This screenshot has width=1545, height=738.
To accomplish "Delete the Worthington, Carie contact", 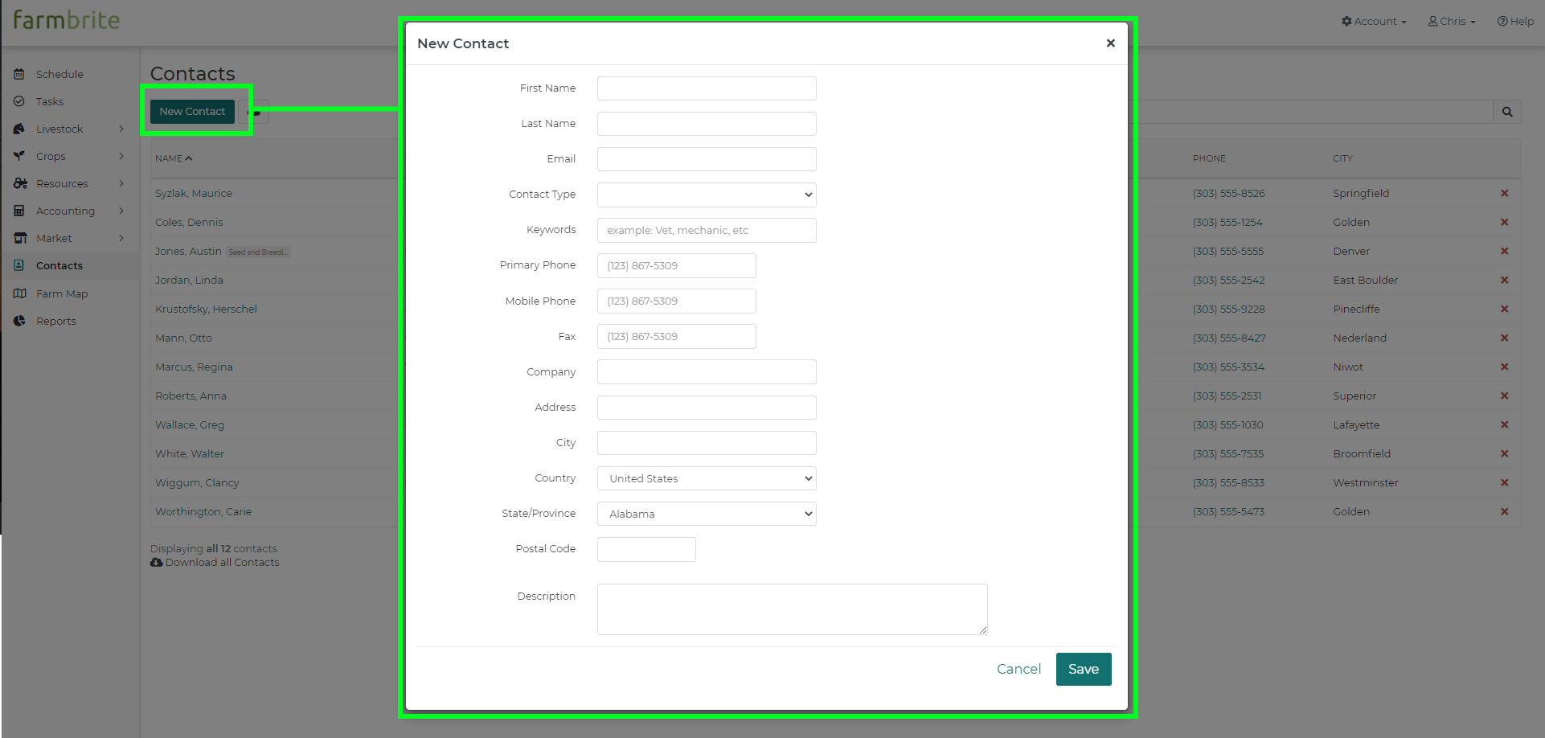I will coord(1504,511).
